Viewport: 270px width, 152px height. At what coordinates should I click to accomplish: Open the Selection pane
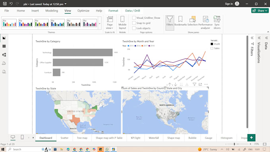pos(193,21)
